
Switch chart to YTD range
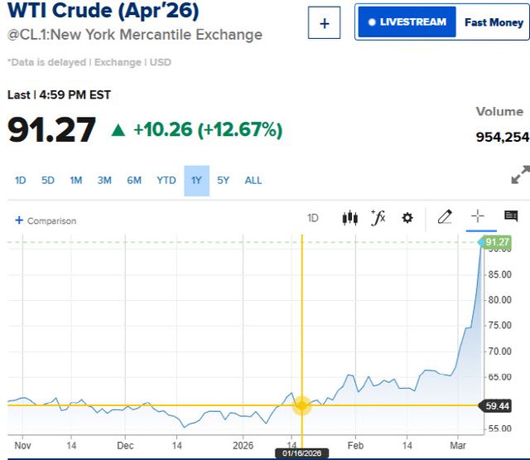pos(166,180)
